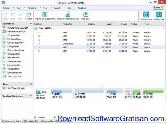Open dropdown arrow next to Tool

tap(51, 8)
